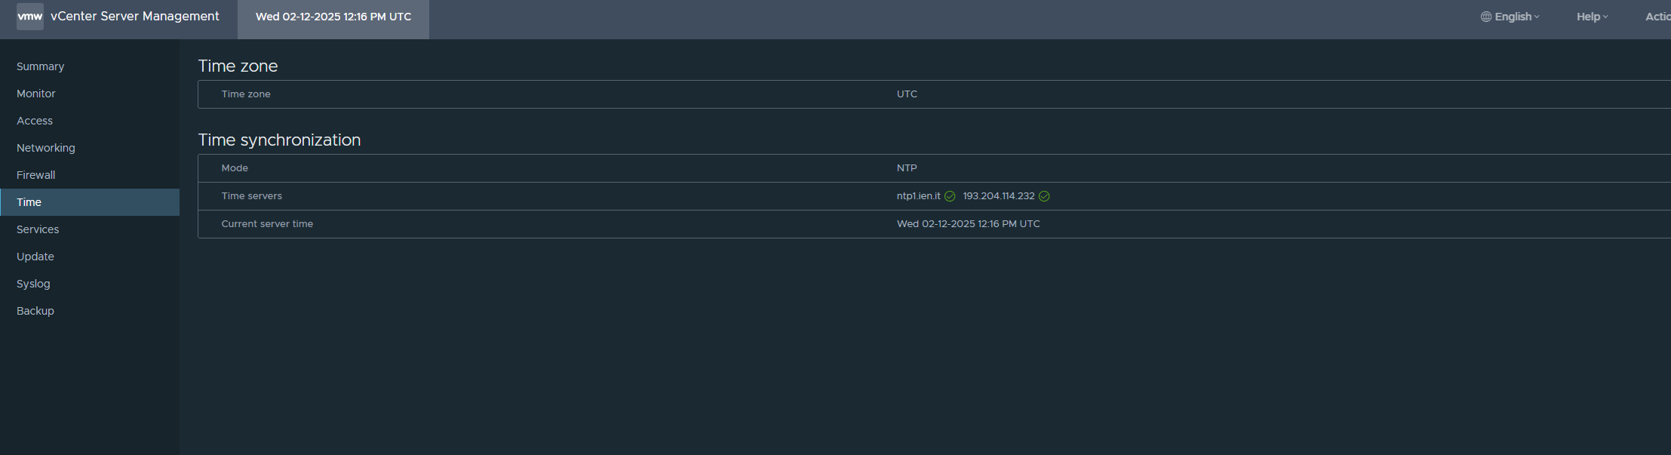The image size is (1671, 455).
Task: Click green check icon beside 193.204.114.232
Action: click(x=1044, y=196)
